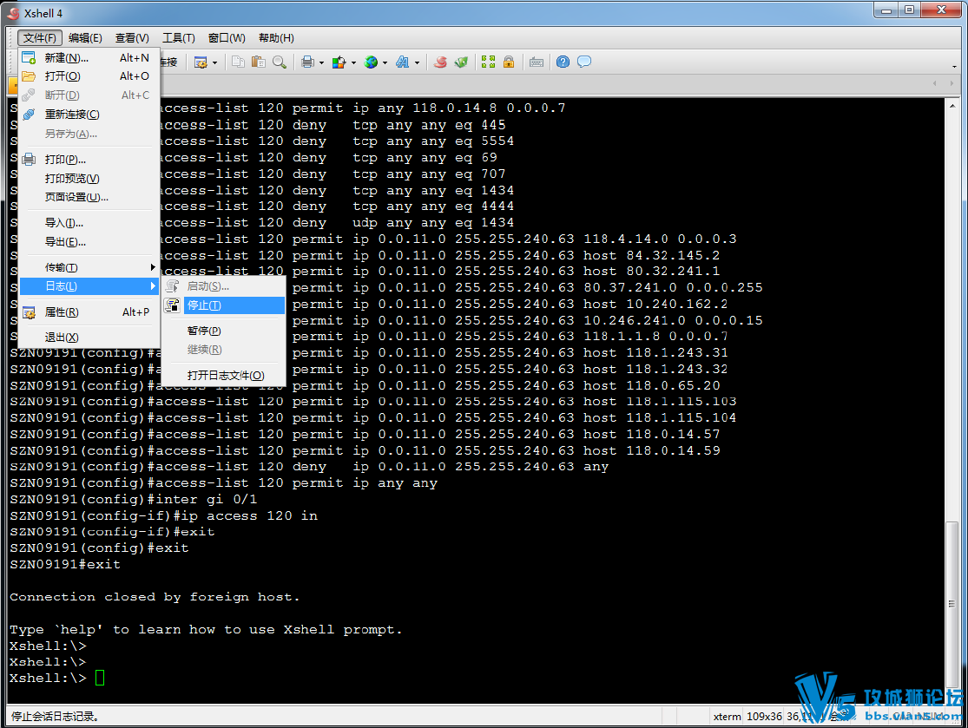Image resolution: width=968 pixels, height=728 pixels.
Task: Click the Find magnifier icon in toolbar
Action: tap(280, 62)
